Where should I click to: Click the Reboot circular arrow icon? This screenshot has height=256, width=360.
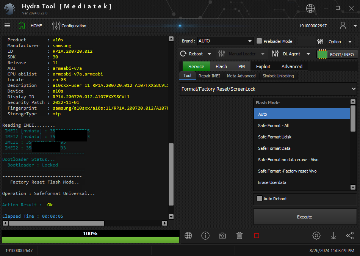click(183, 54)
